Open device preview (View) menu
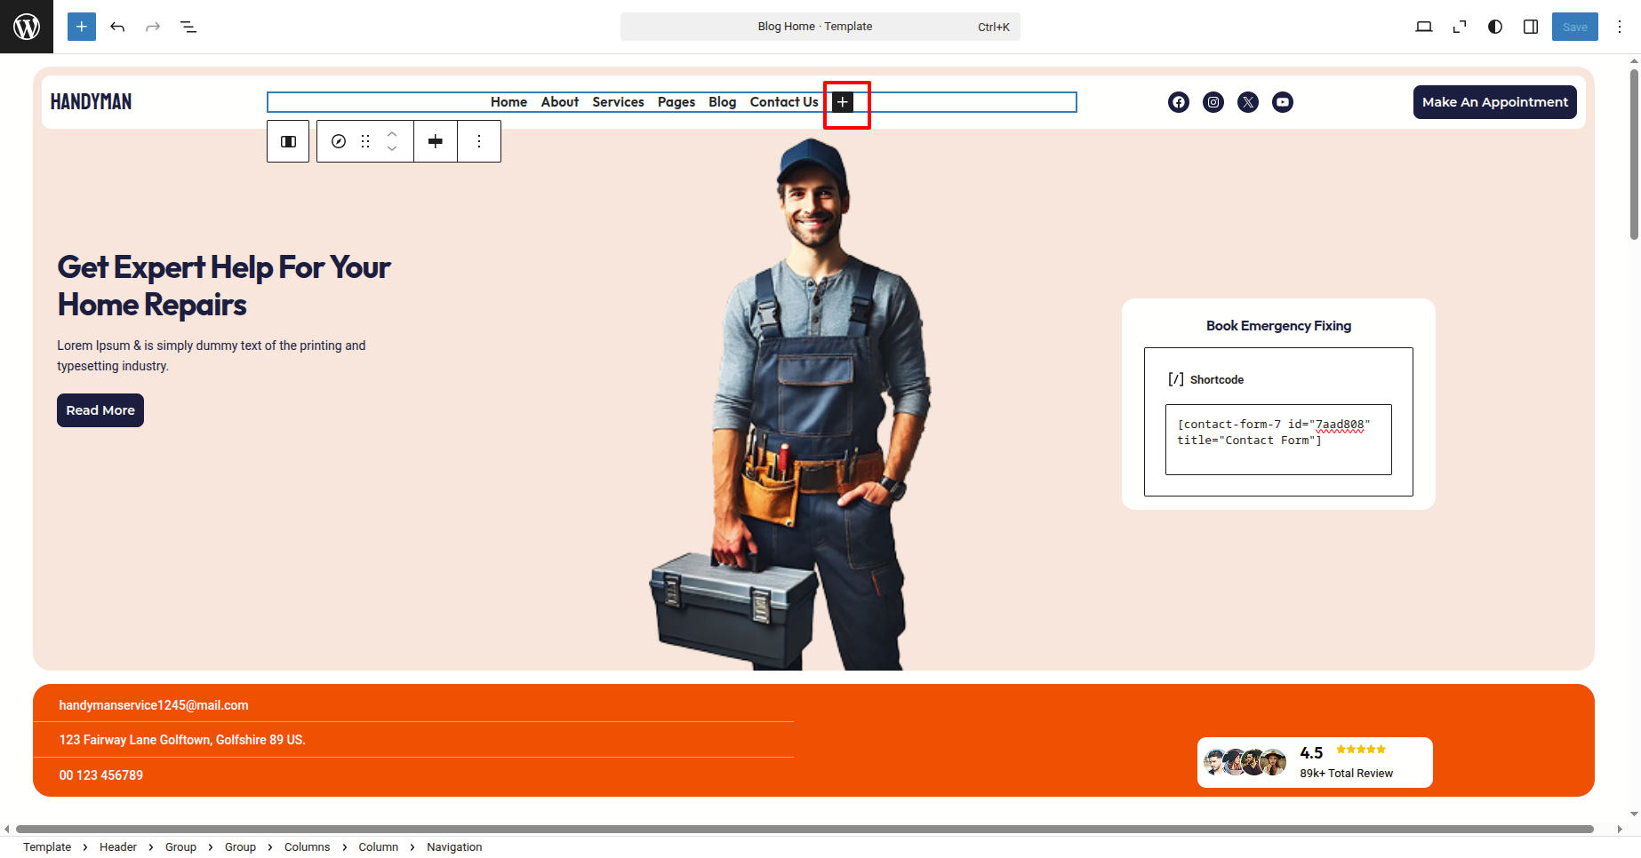 (x=1423, y=27)
